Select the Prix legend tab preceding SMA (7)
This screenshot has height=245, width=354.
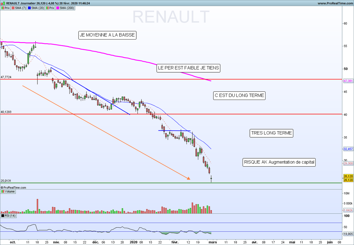[5, 8]
